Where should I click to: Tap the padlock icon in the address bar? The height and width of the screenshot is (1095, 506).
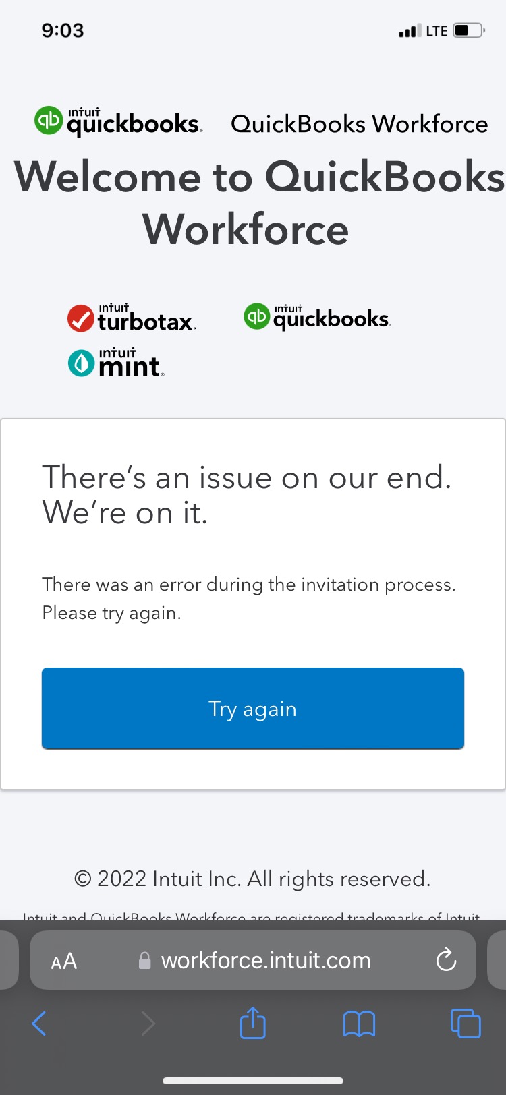pos(144,960)
